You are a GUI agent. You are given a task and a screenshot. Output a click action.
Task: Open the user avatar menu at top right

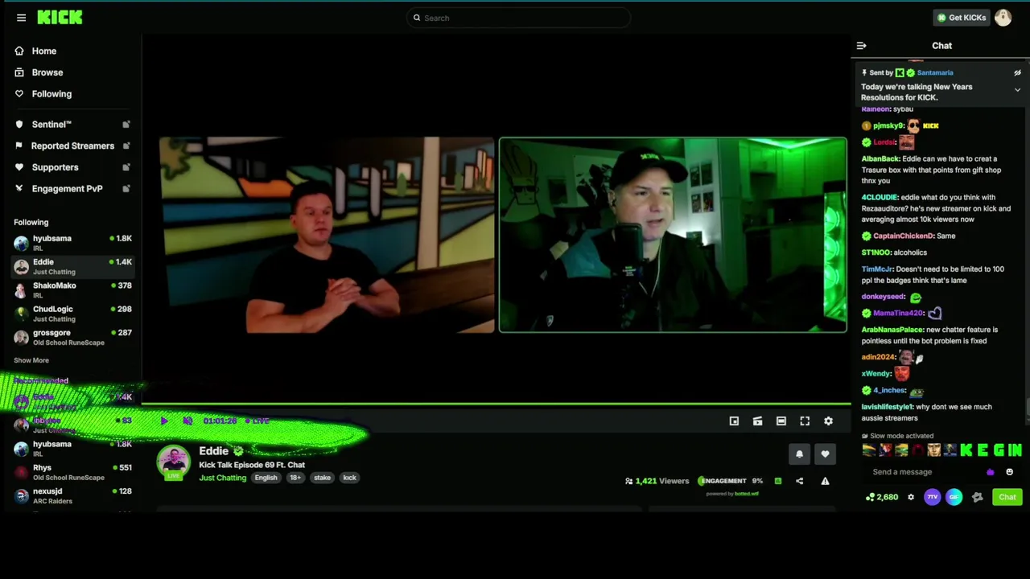(x=1003, y=18)
